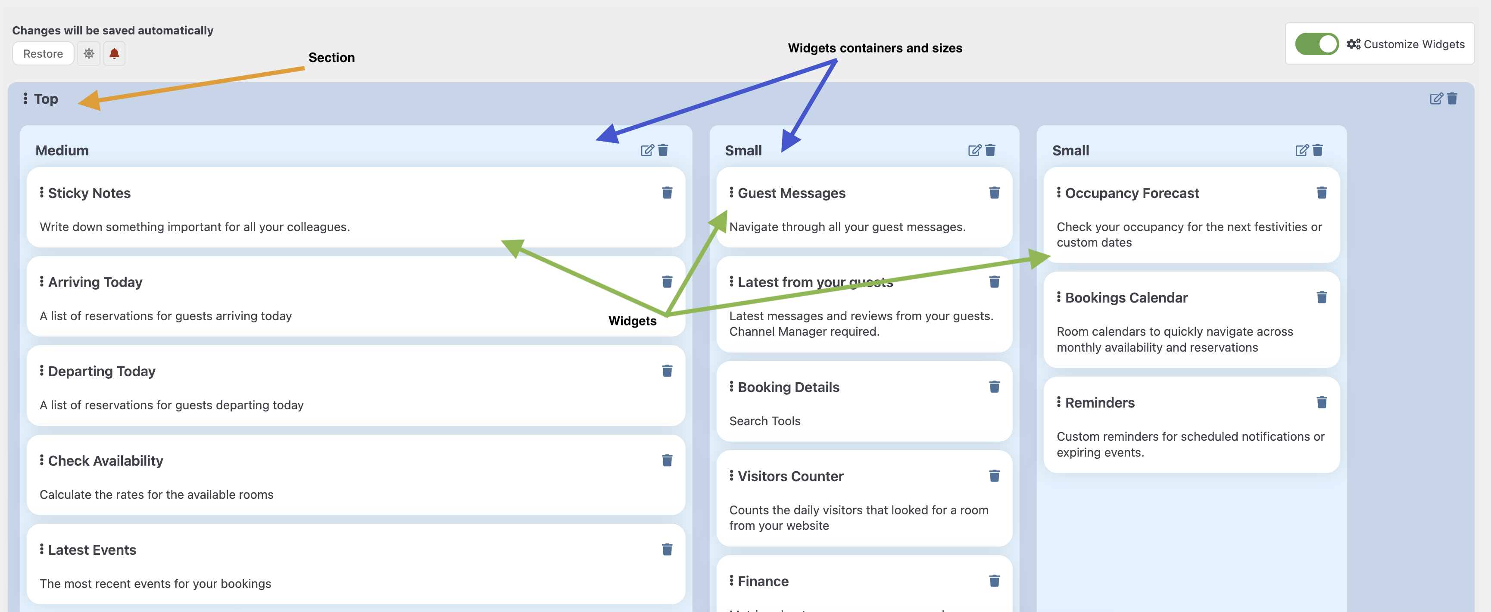Delete the Top section
The width and height of the screenshot is (1491, 612).
pos(1452,99)
